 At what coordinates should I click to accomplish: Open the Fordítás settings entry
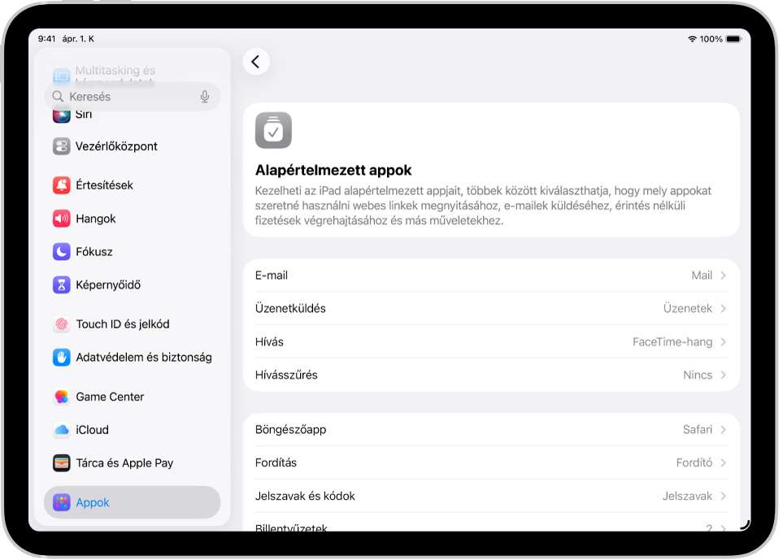[x=488, y=462]
